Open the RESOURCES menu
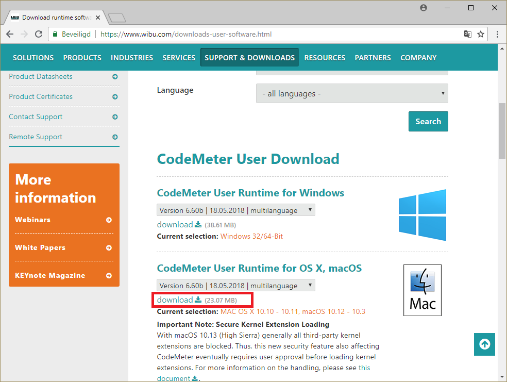Image resolution: width=507 pixels, height=382 pixels. point(325,58)
